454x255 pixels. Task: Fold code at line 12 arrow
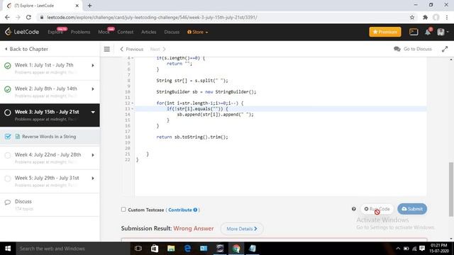point(133,103)
